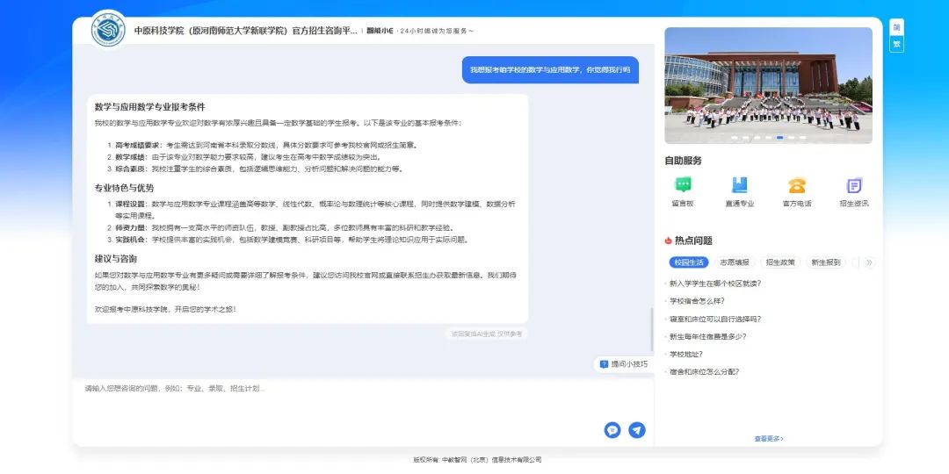Click the copyright footer text 版权所有
Image resolution: width=949 pixels, height=474 pixels.
pyautogui.click(x=477, y=459)
